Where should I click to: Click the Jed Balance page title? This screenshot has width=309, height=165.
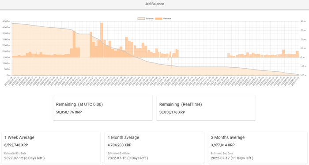click(x=154, y=4)
